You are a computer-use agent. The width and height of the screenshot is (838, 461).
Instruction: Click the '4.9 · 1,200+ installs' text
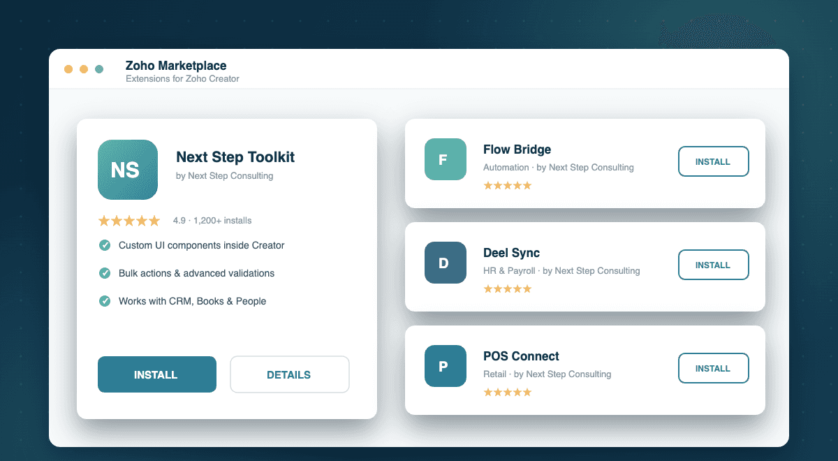pos(212,221)
